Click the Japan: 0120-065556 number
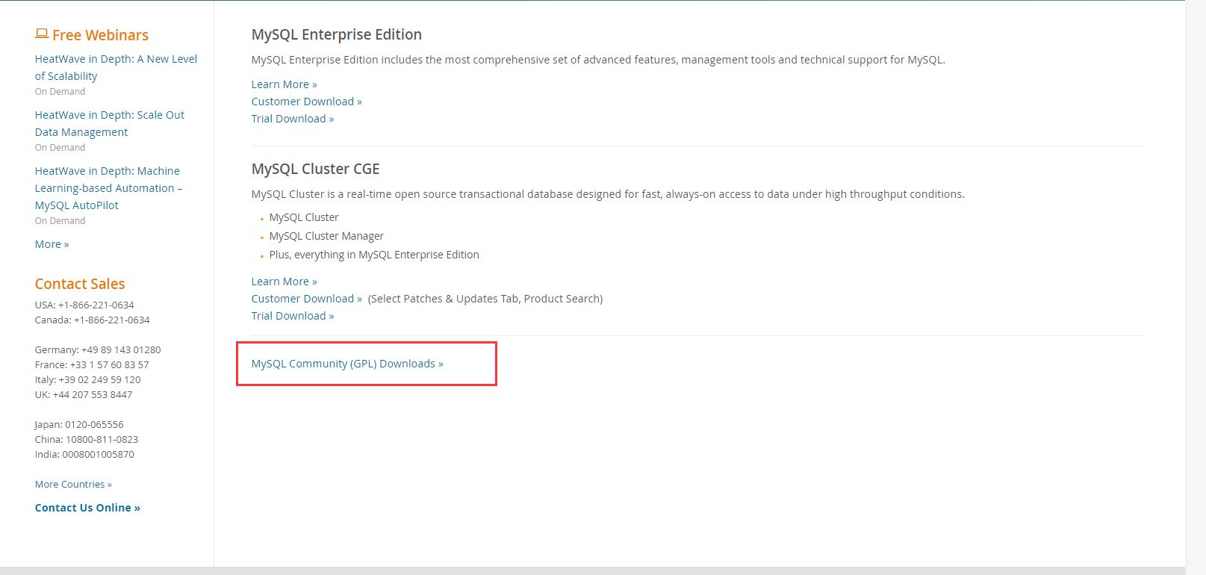Screen dimensions: 1206x575 pyautogui.click(x=79, y=424)
